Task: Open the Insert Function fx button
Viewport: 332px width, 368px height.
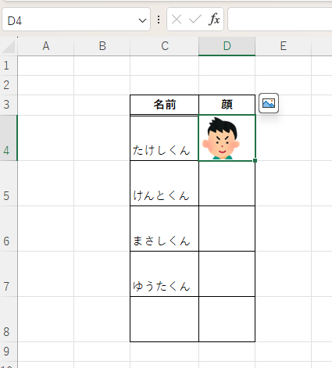Action: (214, 20)
